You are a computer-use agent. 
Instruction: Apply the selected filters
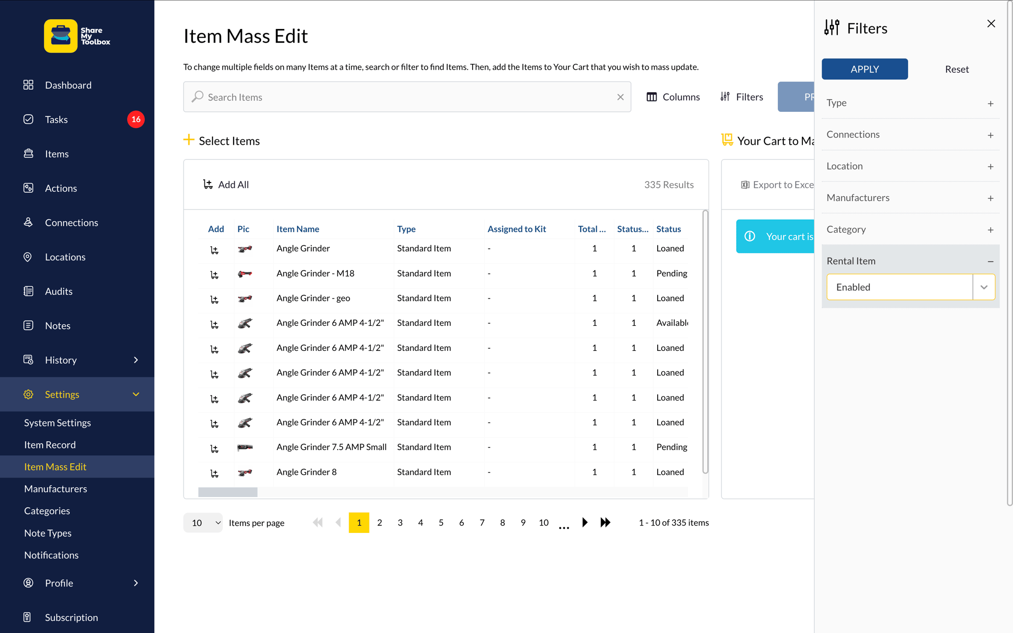864,69
